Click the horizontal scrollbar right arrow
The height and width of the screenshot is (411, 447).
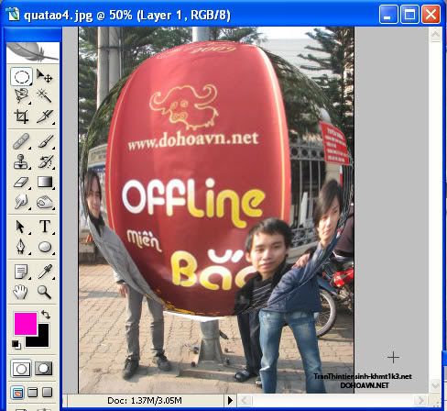point(421,400)
